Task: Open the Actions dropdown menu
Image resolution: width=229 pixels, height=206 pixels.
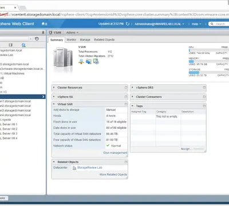Action: click(x=72, y=33)
